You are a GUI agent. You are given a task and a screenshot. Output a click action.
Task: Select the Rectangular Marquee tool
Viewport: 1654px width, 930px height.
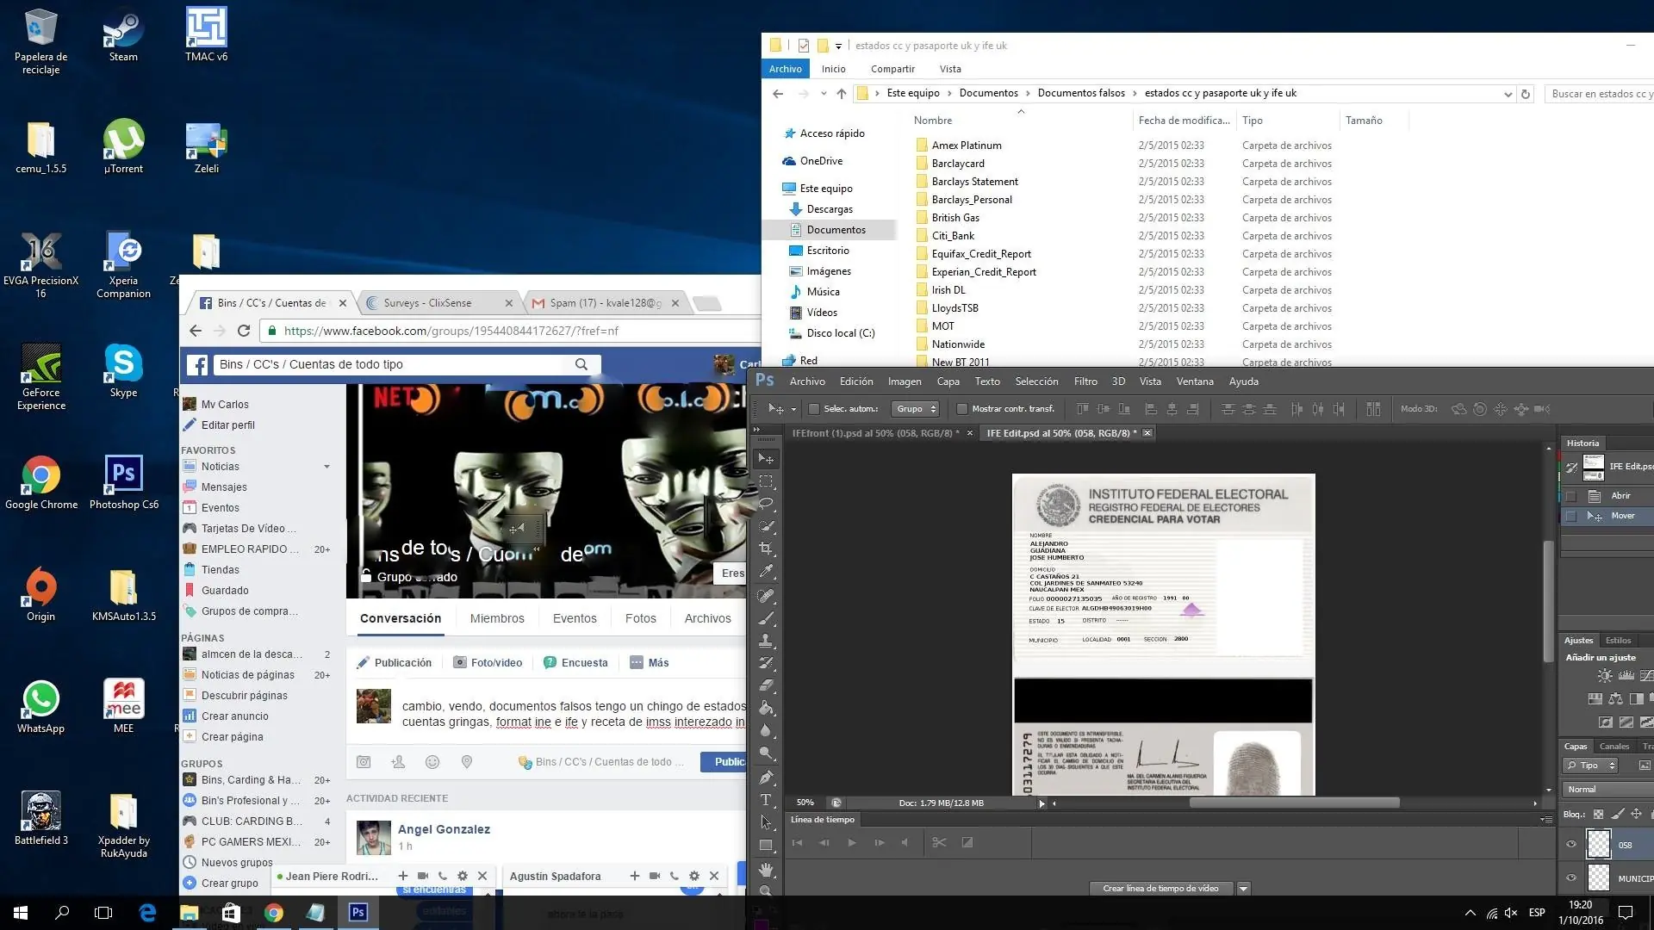click(766, 480)
